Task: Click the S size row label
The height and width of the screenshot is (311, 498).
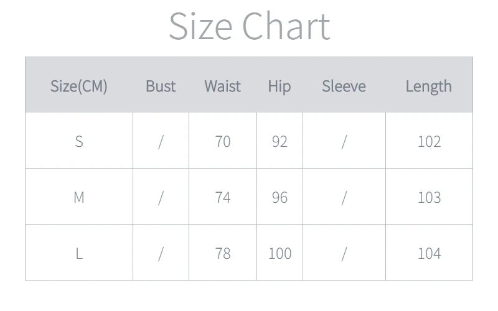Action: tap(79, 141)
